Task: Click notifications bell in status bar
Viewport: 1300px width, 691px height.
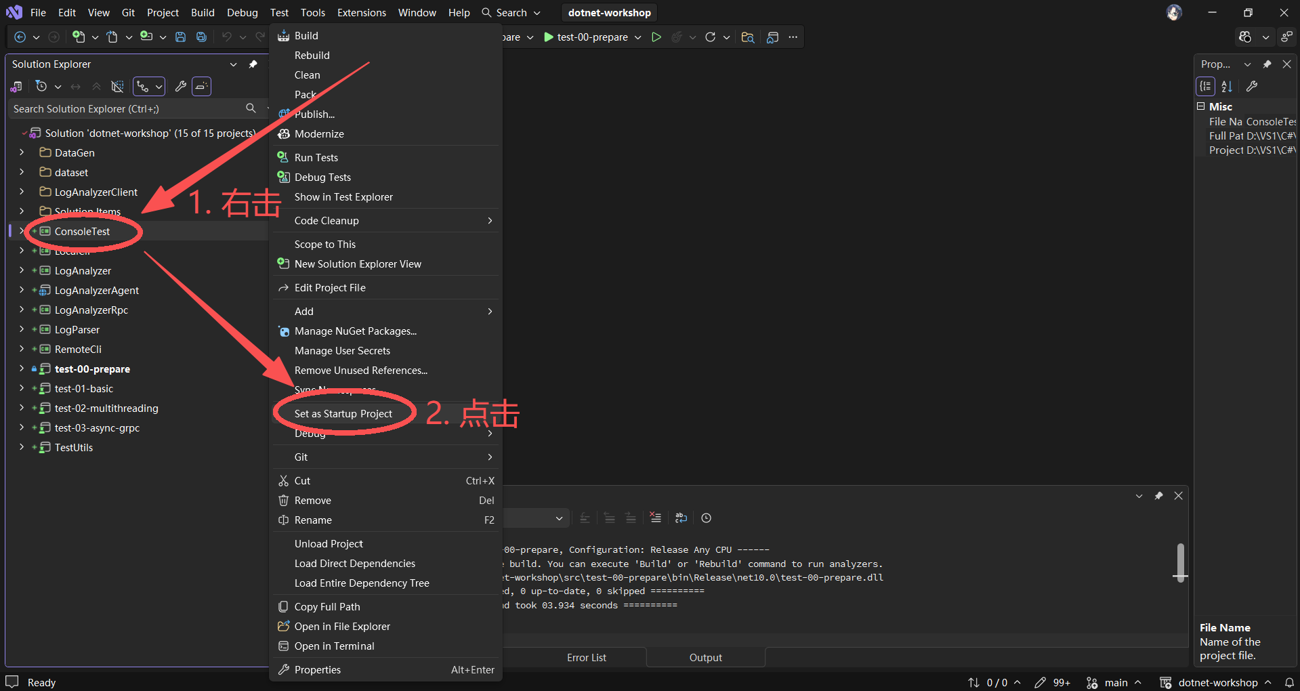Action: 1289,682
